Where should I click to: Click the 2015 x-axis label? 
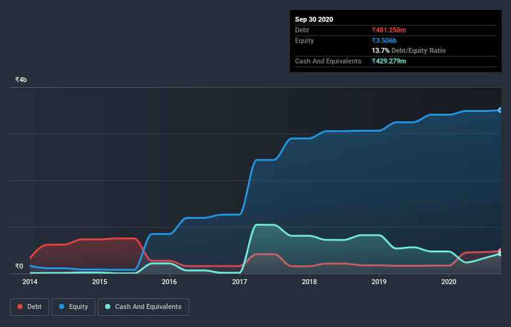100,282
